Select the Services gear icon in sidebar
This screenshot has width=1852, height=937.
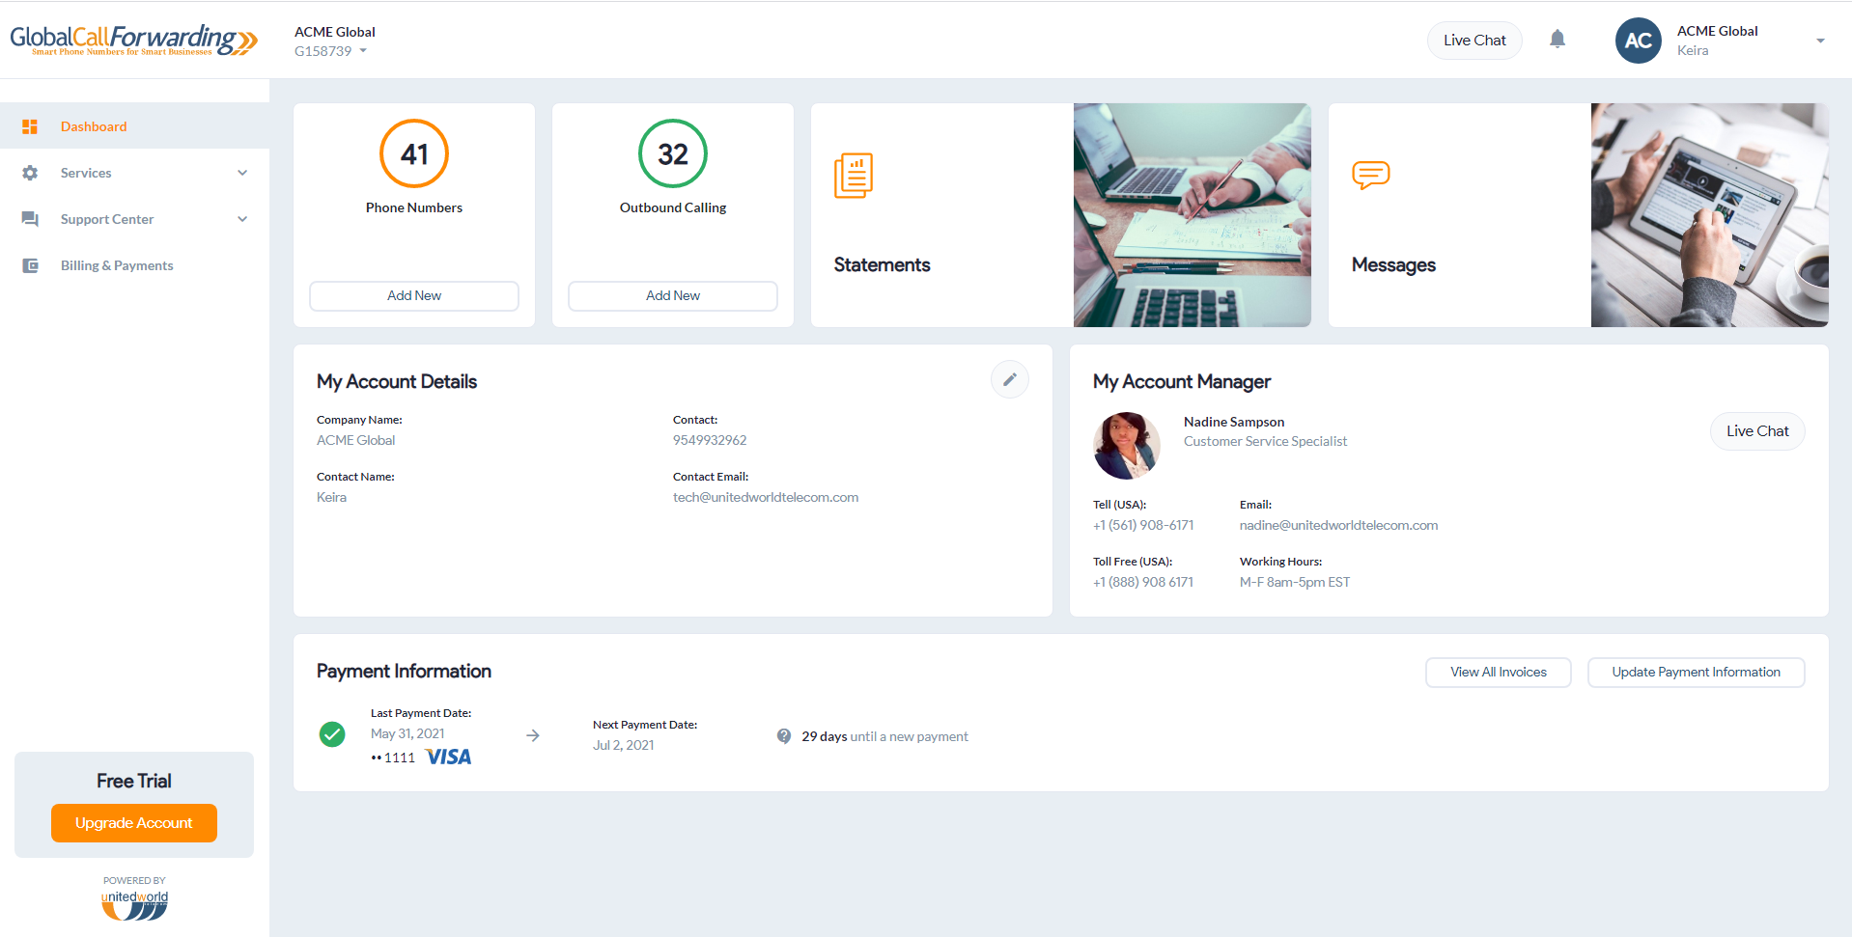[30, 172]
